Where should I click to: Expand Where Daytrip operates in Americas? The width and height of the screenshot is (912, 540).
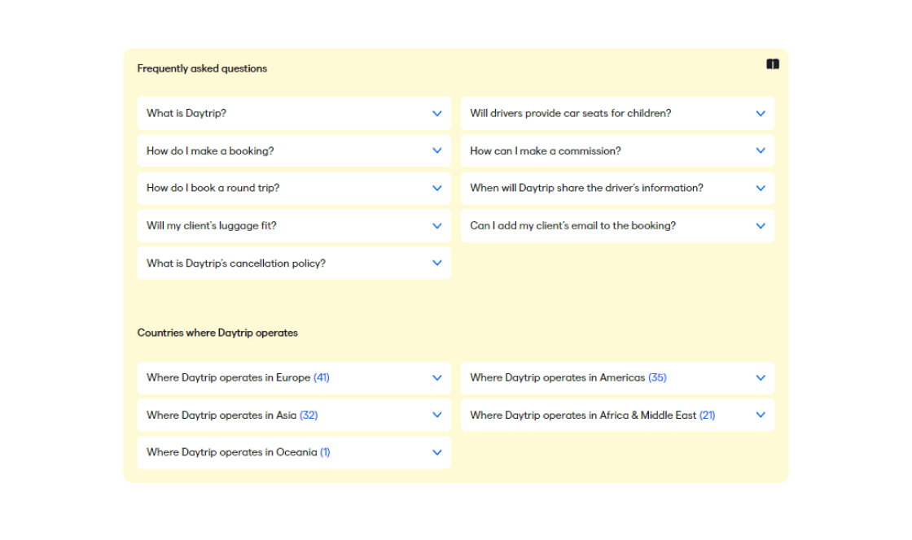click(618, 378)
